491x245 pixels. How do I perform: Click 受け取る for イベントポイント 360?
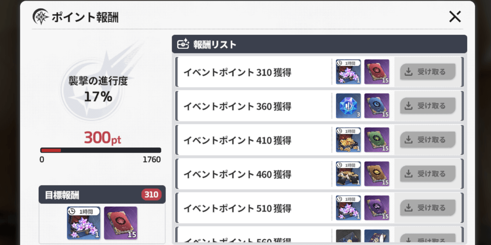(x=428, y=106)
